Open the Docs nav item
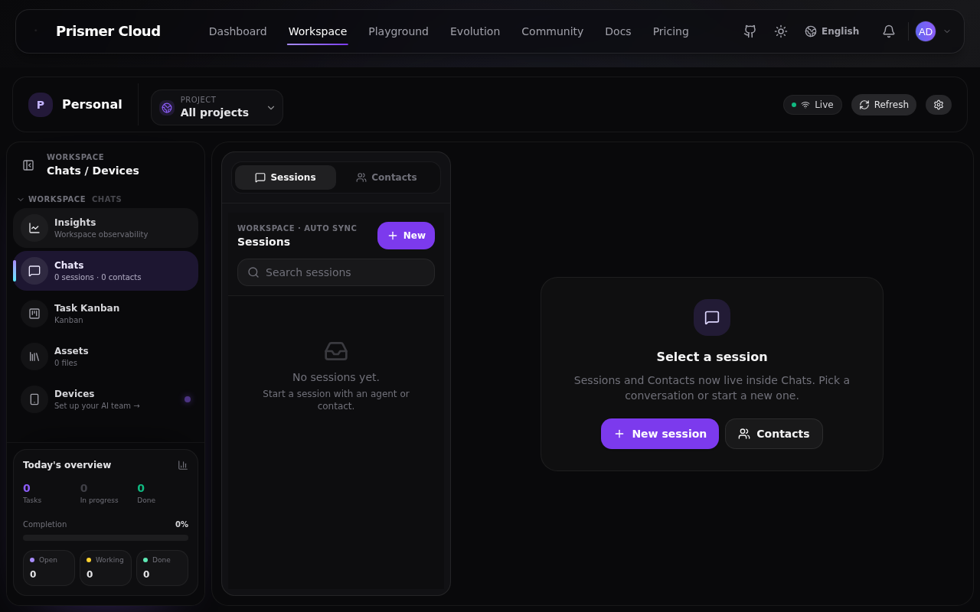 point(618,31)
